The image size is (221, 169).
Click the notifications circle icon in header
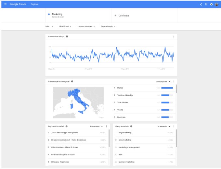[x=212, y=4]
